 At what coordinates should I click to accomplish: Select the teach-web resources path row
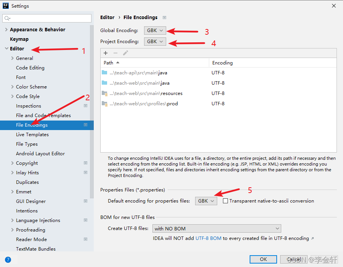[x=218, y=93]
